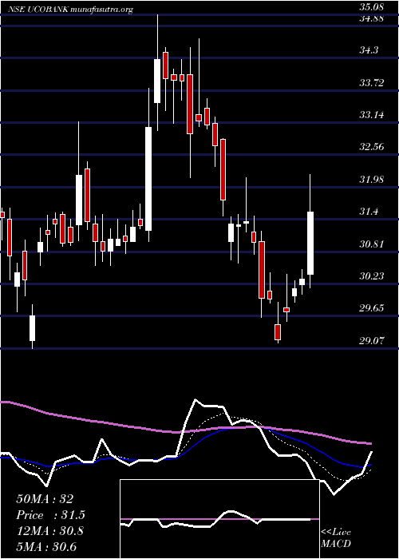Click the 29.65 price axis label

[x=372, y=308]
